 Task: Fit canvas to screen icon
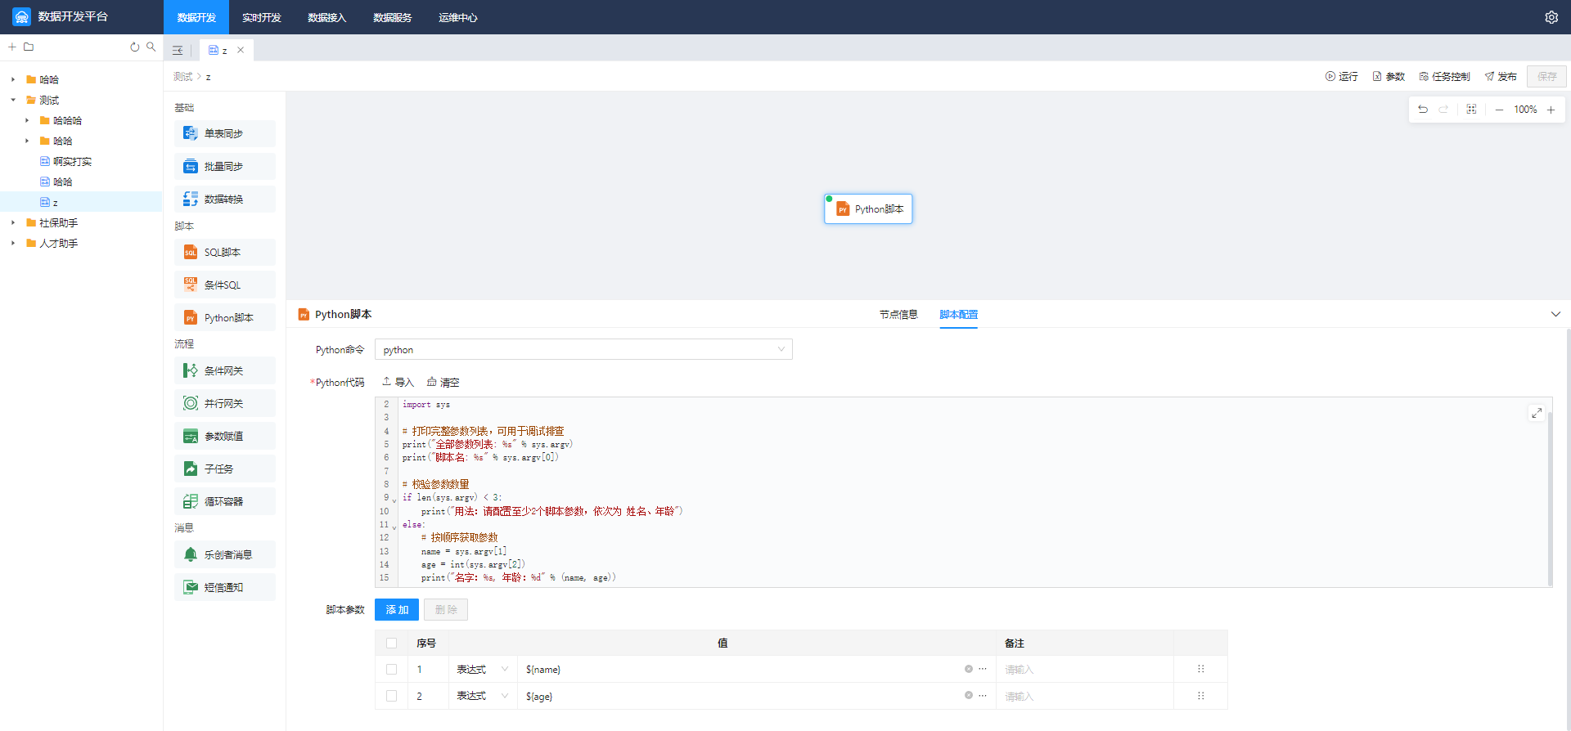(x=1471, y=110)
